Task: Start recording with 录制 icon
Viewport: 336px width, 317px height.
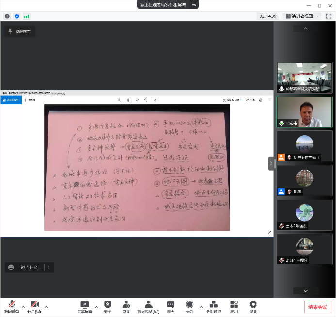Action: [x=190, y=307]
